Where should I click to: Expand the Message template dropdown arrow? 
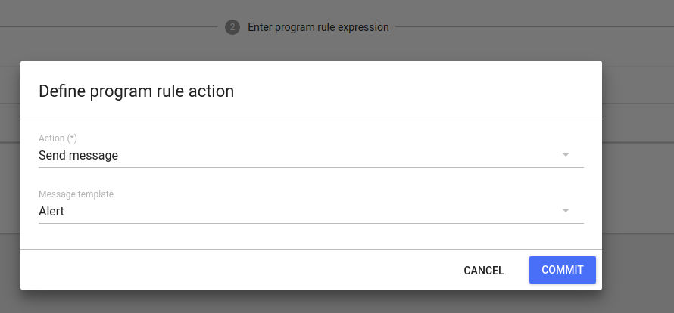565,211
